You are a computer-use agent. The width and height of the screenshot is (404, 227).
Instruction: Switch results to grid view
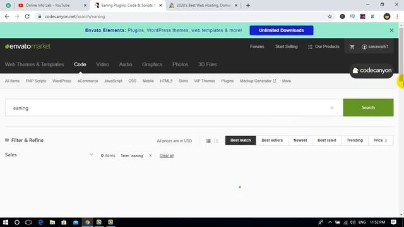click(x=216, y=141)
